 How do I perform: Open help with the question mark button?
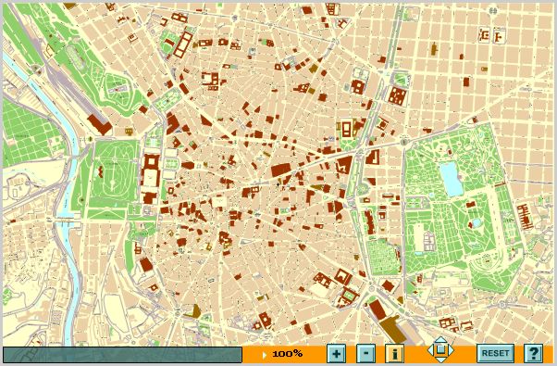(x=534, y=354)
